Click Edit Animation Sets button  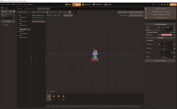tap(160, 18)
